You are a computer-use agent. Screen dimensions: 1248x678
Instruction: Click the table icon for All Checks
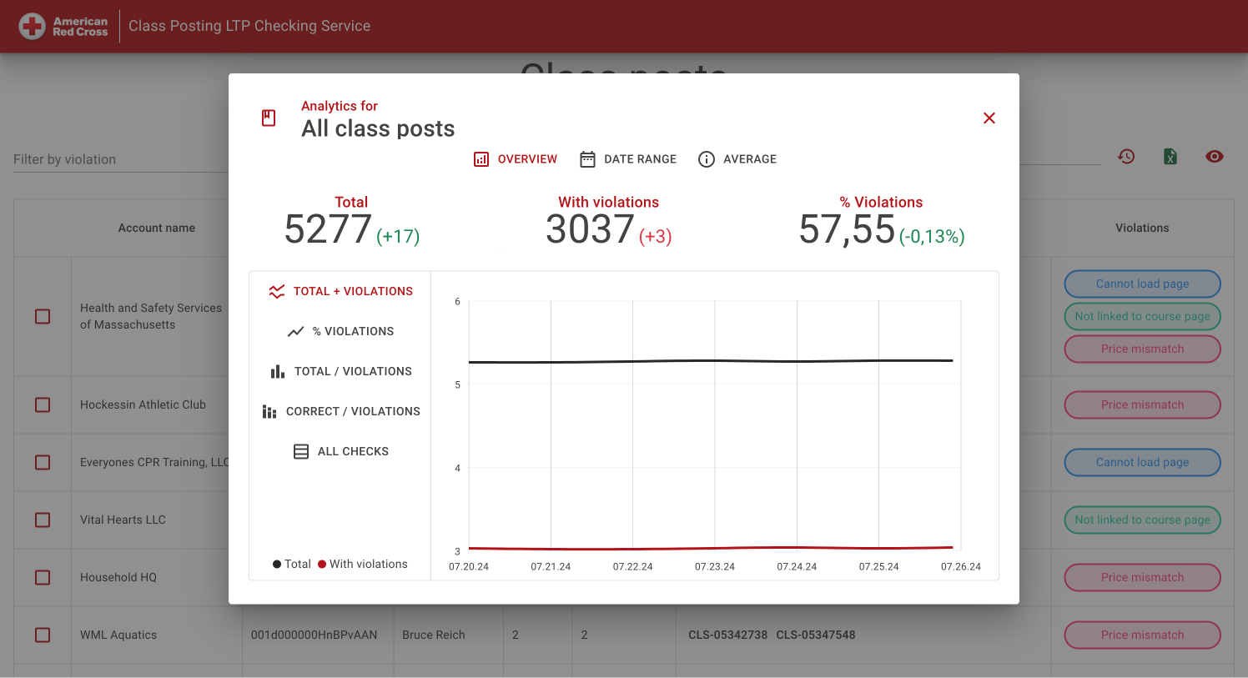[301, 451]
